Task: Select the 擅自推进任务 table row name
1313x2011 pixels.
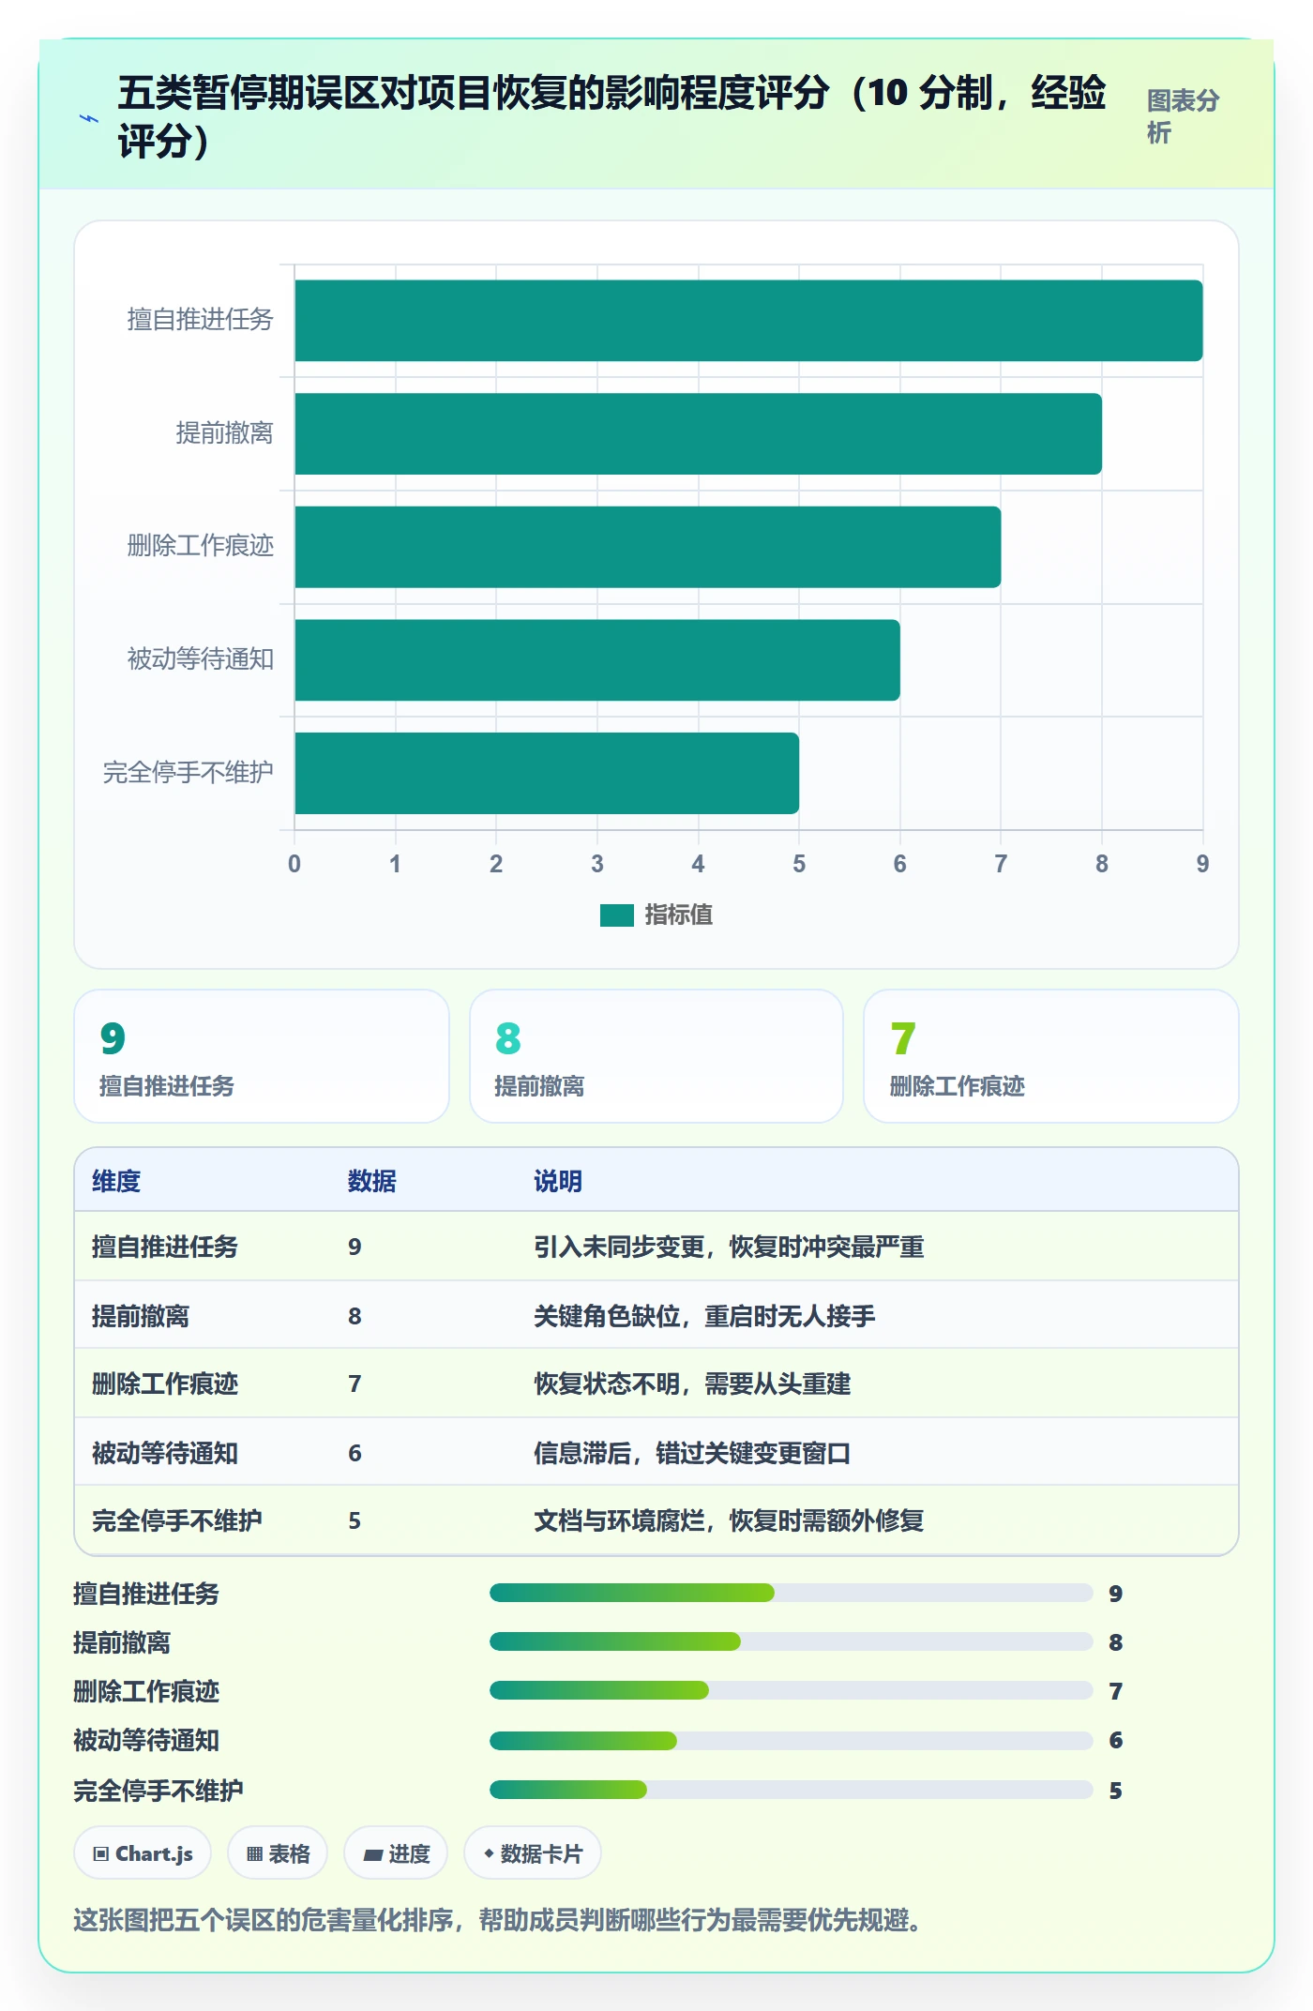Action: pos(165,1247)
